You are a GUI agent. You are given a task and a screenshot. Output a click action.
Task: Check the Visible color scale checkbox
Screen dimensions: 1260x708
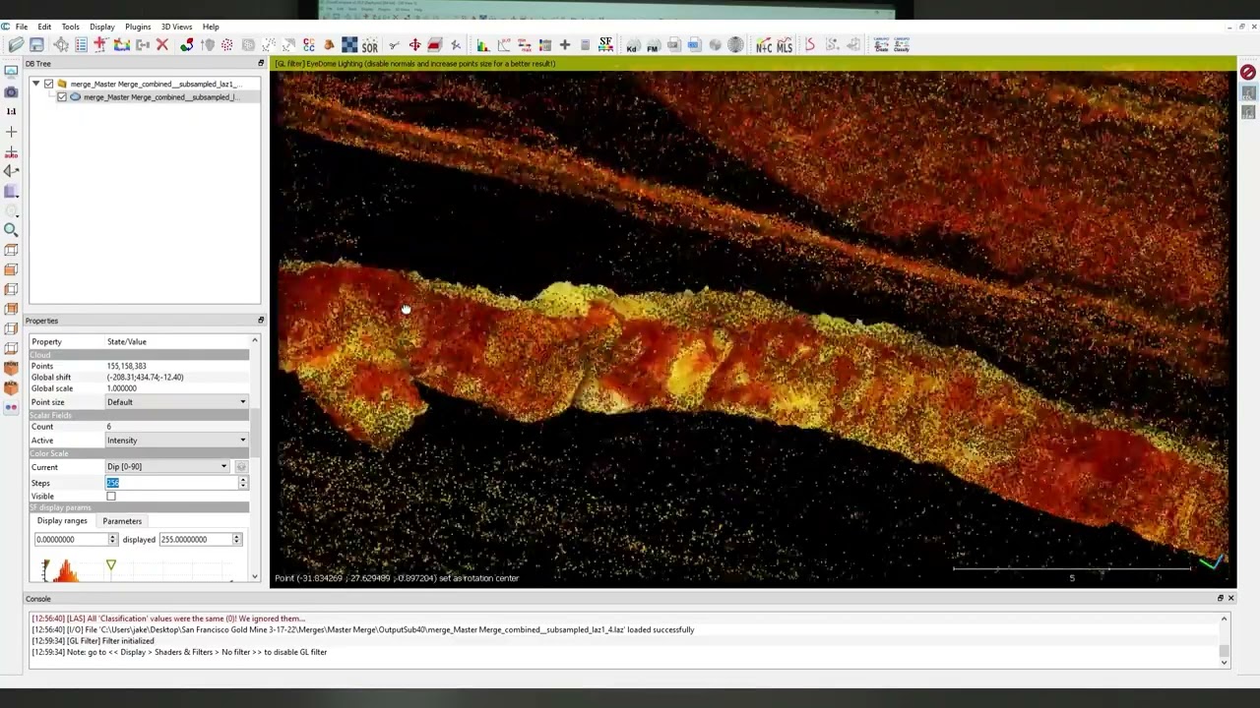tap(111, 497)
